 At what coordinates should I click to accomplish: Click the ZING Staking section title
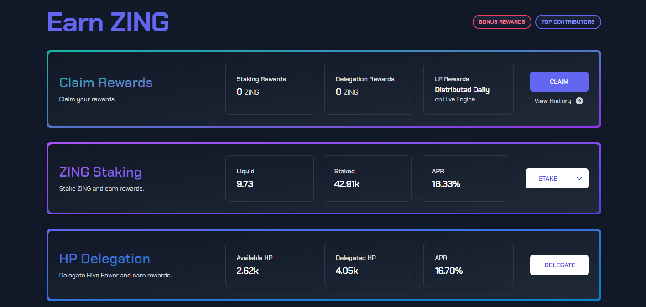pyautogui.click(x=100, y=172)
